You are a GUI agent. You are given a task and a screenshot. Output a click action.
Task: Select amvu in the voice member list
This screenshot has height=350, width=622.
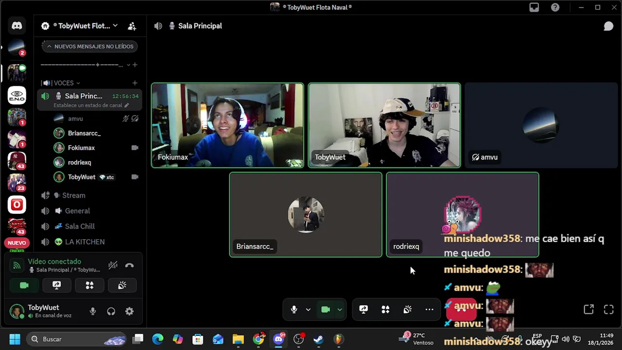[x=96, y=119]
